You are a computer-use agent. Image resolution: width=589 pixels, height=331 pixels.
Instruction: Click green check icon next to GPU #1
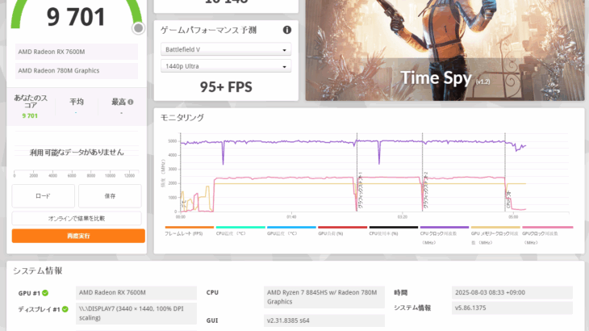coord(45,293)
